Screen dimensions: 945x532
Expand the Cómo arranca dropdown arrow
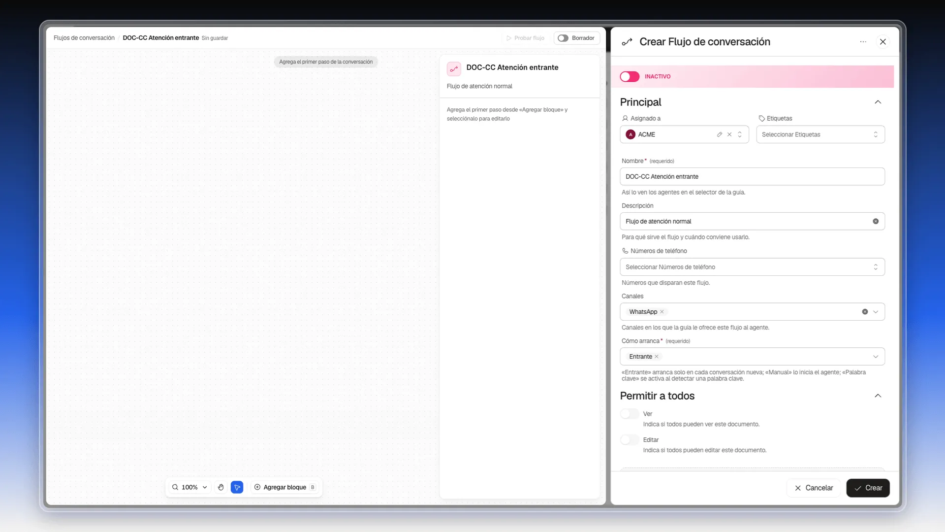coord(876,357)
